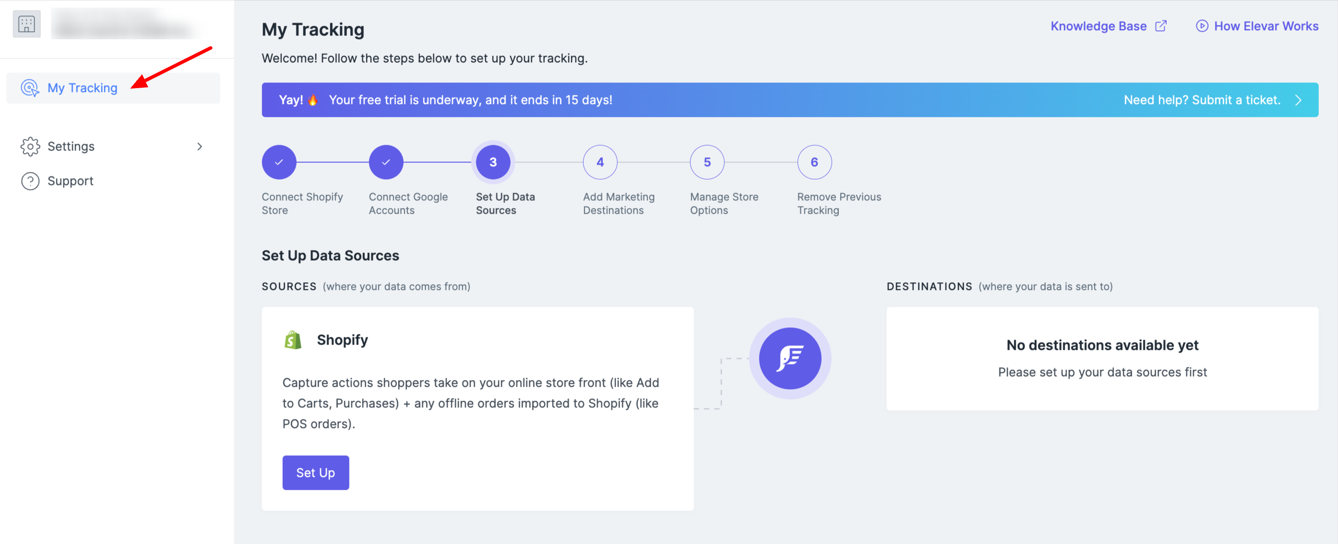This screenshot has width=1338, height=544.
Task: Expand the Settings menu chevron
Action: tap(200, 146)
